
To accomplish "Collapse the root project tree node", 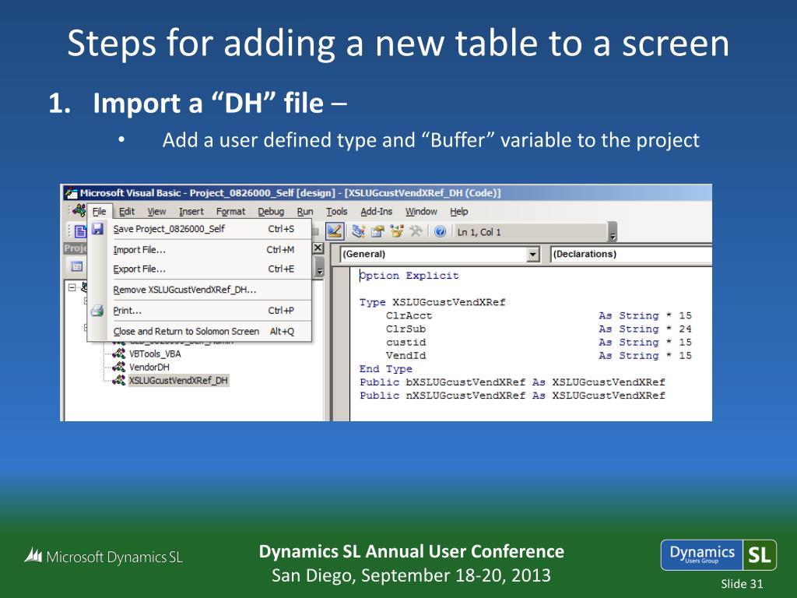I will [72, 287].
